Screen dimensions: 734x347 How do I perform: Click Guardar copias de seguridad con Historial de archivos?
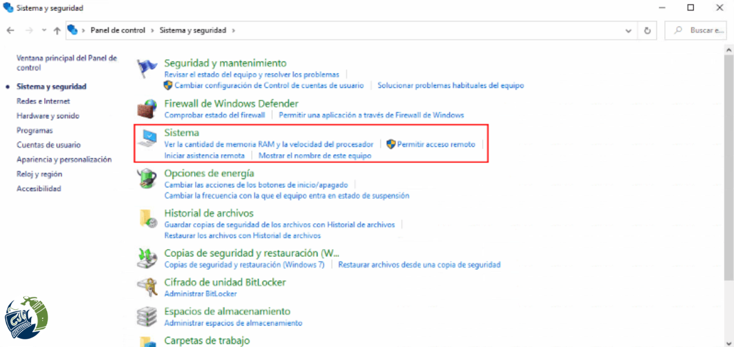tap(279, 225)
